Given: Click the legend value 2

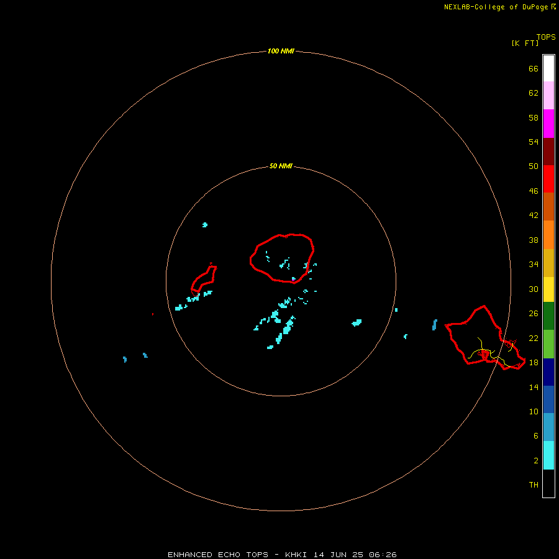Looking at the screenshot, I should point(536,460).
